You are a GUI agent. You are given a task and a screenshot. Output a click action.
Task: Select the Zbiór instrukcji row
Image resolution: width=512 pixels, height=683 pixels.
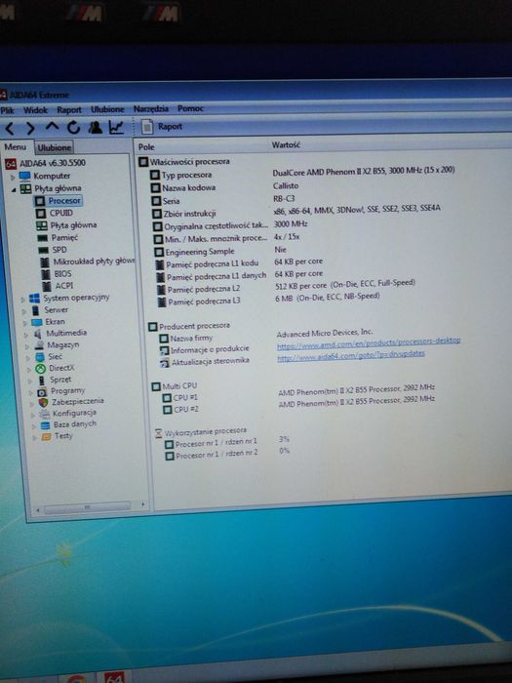296,211
